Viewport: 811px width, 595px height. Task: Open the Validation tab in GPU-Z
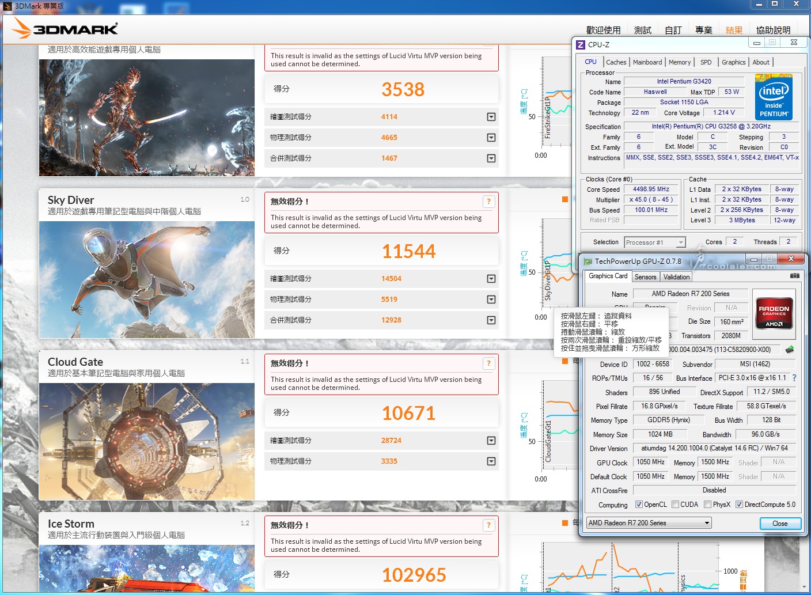(x=676, y=277)
